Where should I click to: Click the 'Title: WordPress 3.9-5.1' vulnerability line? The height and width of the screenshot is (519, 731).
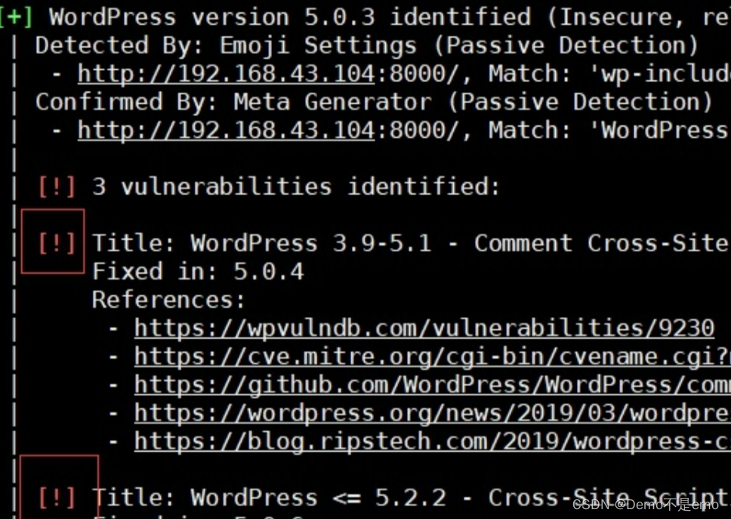pos(408,243)
